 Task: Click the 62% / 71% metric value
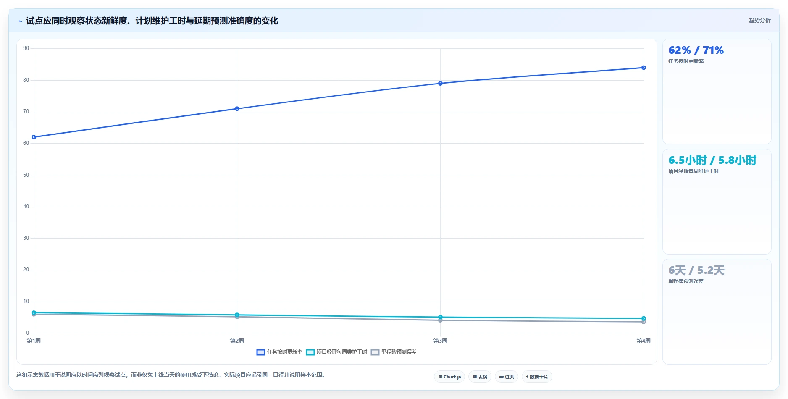pyautogui.click(x=696, y=50)
